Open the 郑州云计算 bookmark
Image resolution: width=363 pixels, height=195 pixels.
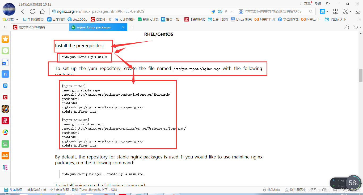(148, 19)
